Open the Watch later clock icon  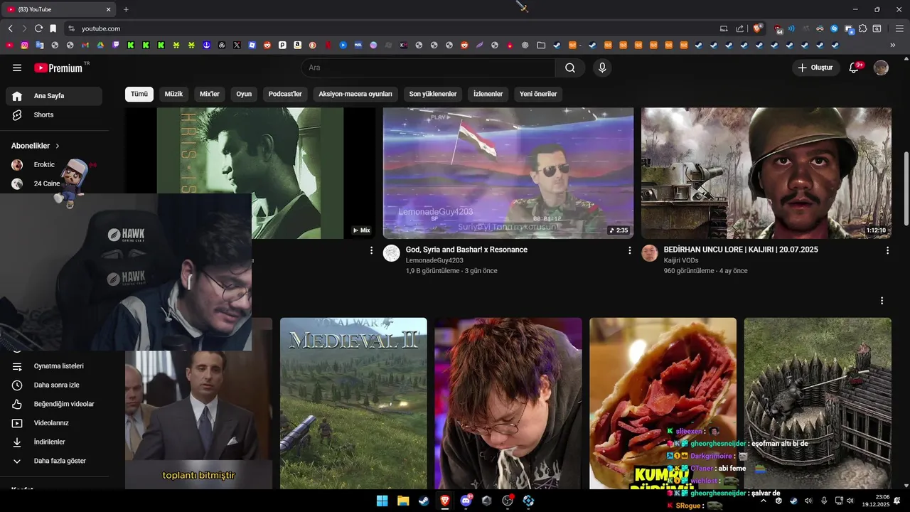(17, 385)
